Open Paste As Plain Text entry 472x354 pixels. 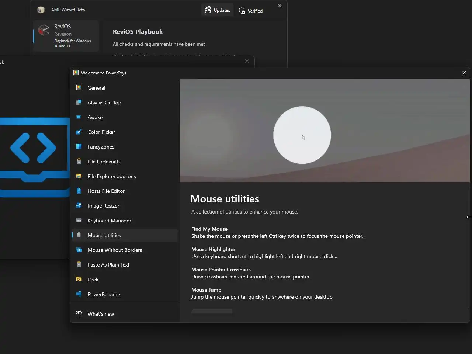point(125,265)
